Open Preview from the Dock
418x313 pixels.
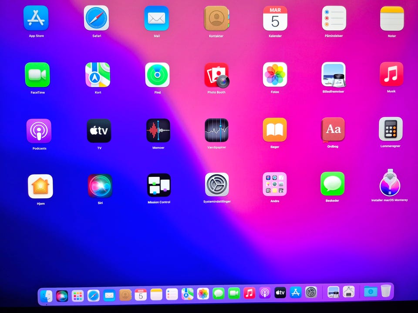point(333,292)
